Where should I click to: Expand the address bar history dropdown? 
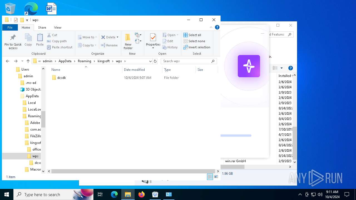tap(150, 61)
